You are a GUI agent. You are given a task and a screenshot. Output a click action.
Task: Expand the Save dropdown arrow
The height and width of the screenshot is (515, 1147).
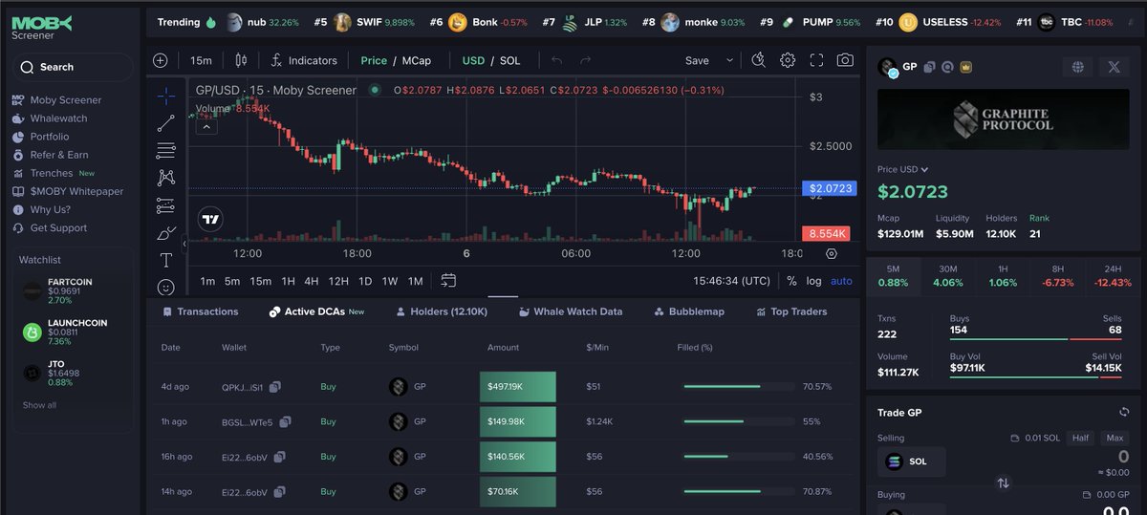click(730, 60)
